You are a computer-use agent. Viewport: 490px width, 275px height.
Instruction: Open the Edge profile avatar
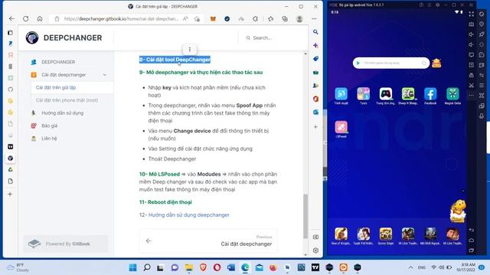point(299,18)
